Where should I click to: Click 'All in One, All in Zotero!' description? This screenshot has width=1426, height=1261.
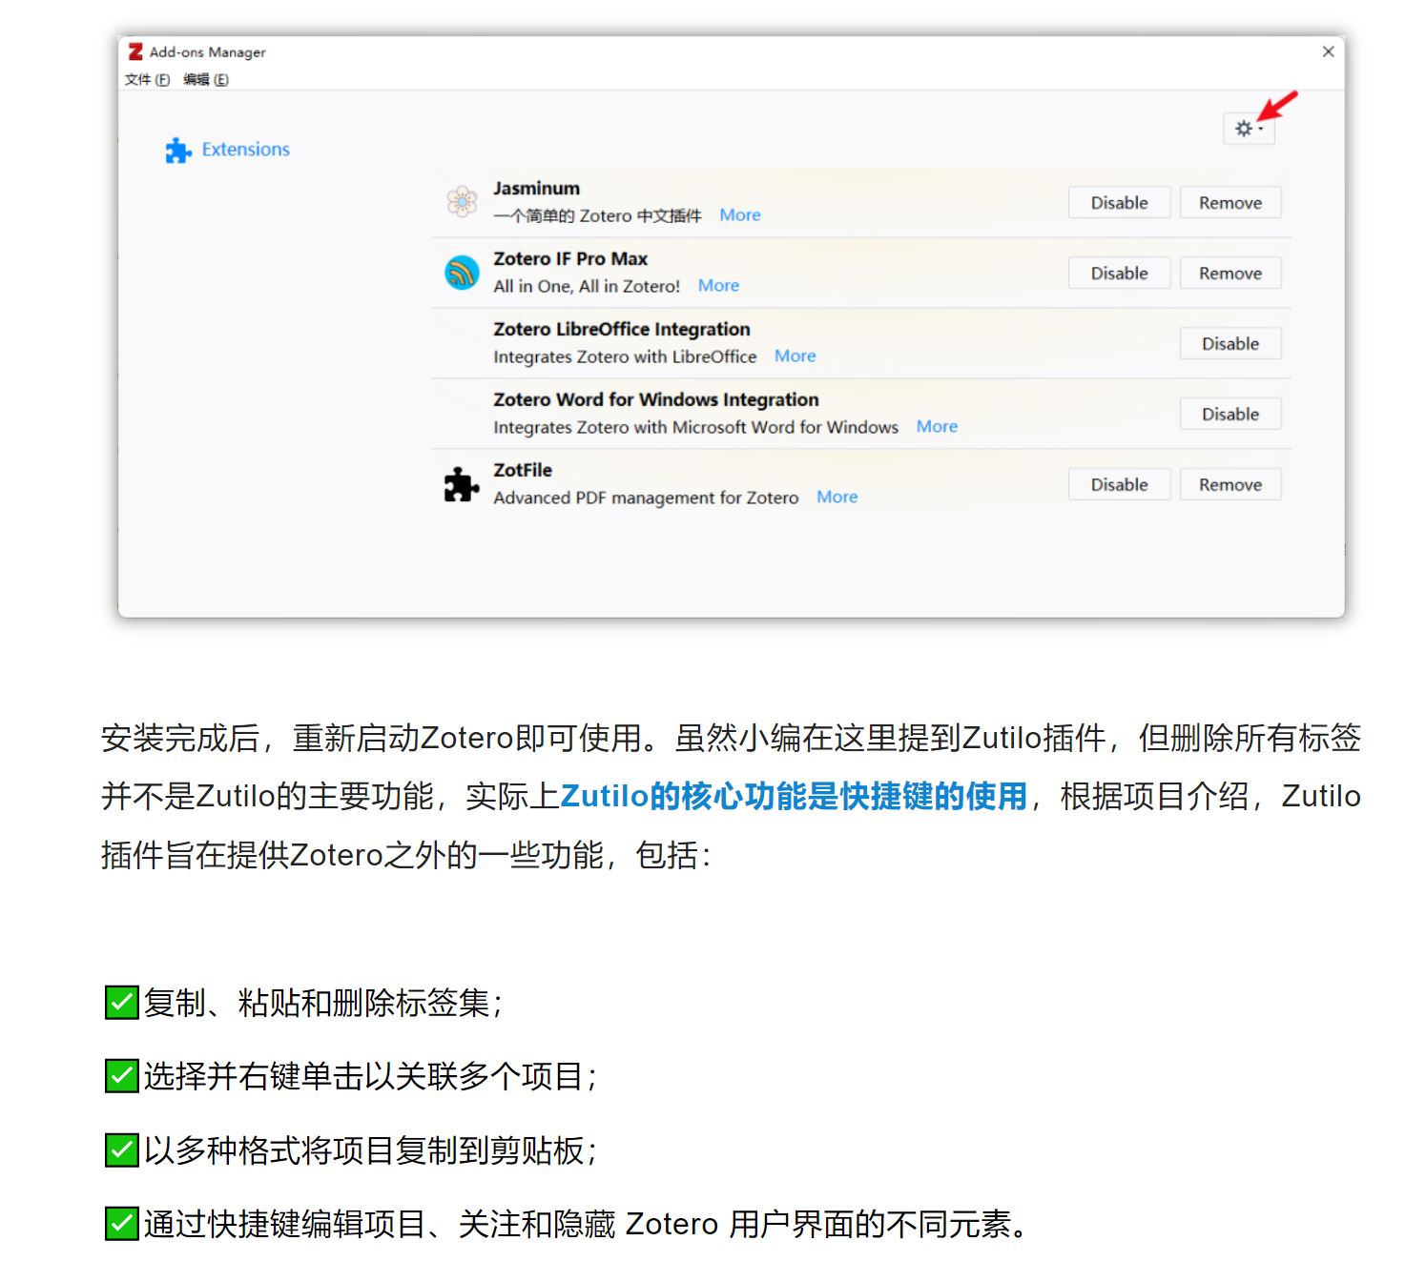point(587,286)
